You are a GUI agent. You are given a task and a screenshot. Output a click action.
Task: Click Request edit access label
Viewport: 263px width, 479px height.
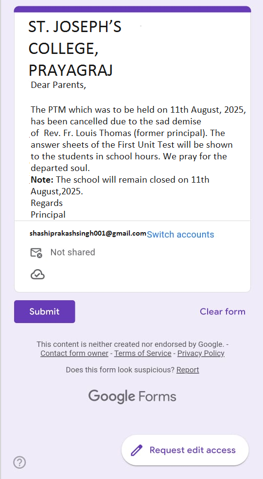[193, 450]
